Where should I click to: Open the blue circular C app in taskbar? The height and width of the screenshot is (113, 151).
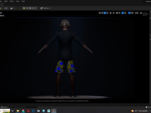click(33, 111)
